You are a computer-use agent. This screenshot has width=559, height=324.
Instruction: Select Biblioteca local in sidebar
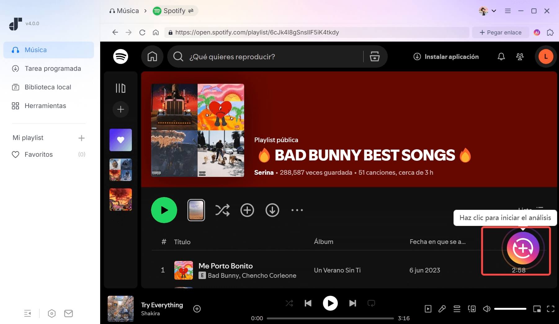[48, 87]
